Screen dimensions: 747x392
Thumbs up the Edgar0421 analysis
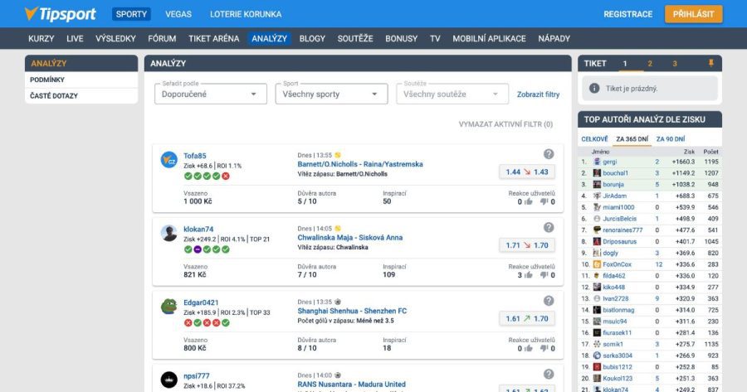528,348
